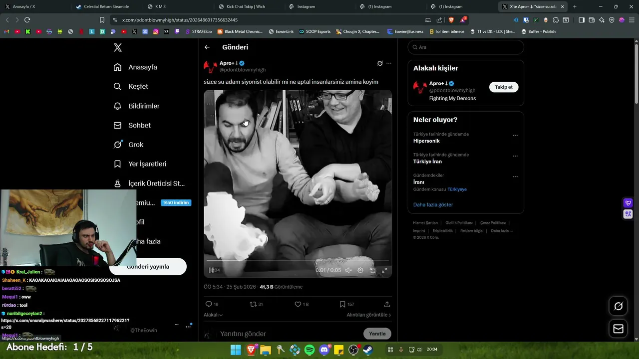Toggle the browser sidebar panel
This screenshot has height=359, width=639.
582,20
